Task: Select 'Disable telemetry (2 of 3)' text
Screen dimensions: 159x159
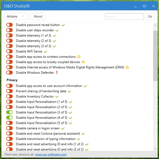Action: coord(33,41)
